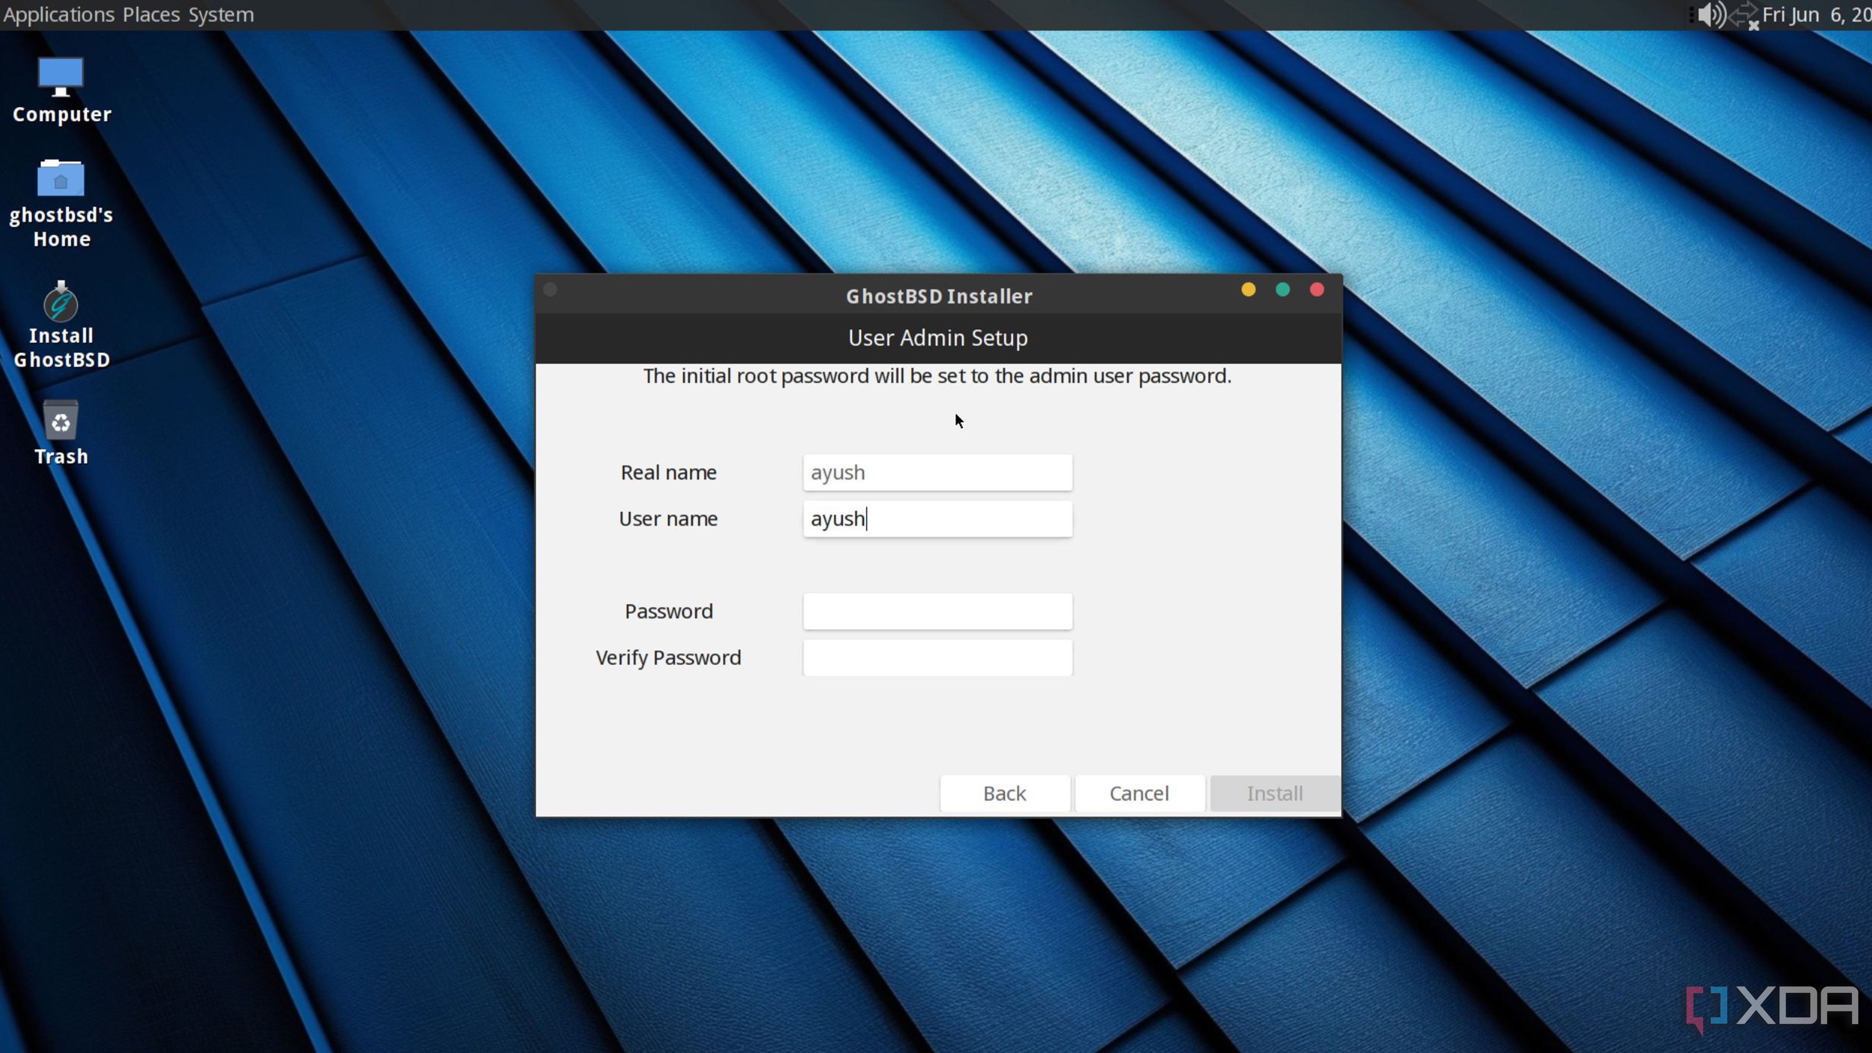Click the GhostBSD Installer title bar text

939,296
